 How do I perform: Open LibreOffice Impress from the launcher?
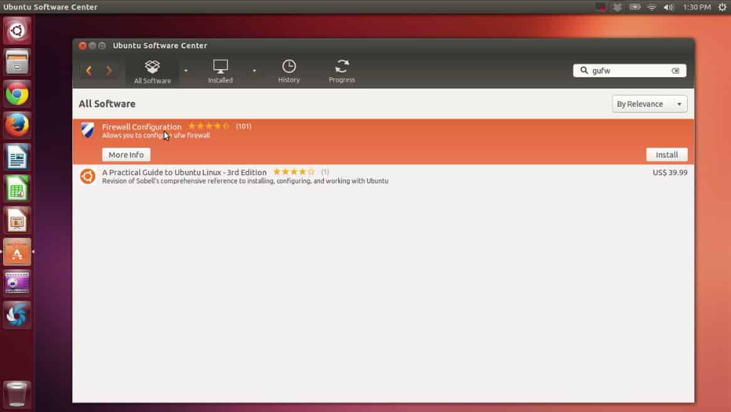[17, 220]
